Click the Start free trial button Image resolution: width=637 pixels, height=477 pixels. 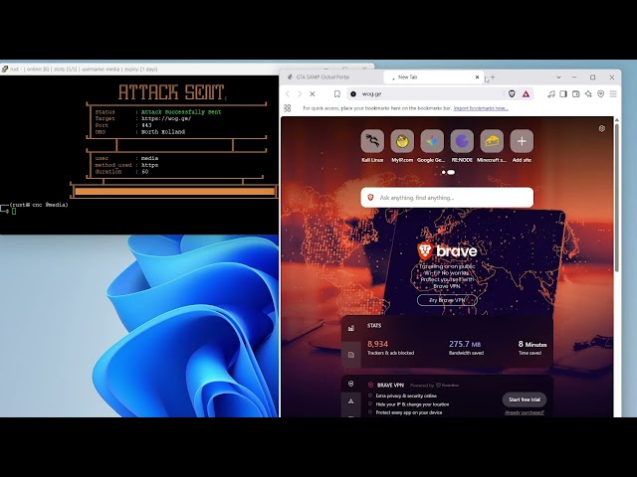point(525,399)
